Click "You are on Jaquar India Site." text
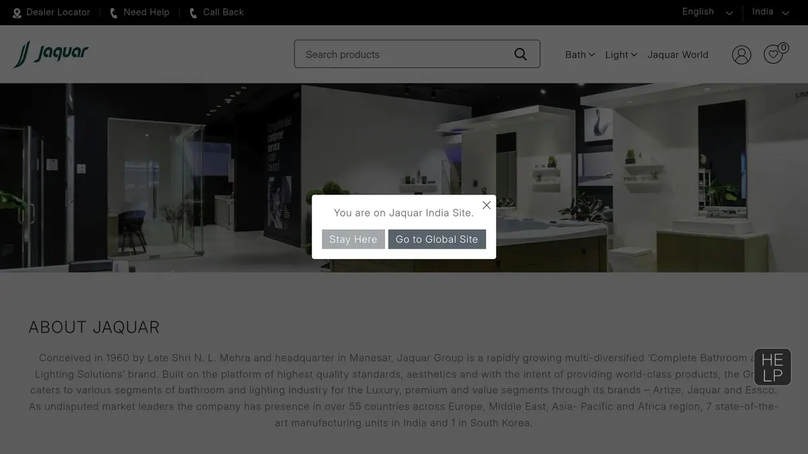808x454 pixels. 404,213
